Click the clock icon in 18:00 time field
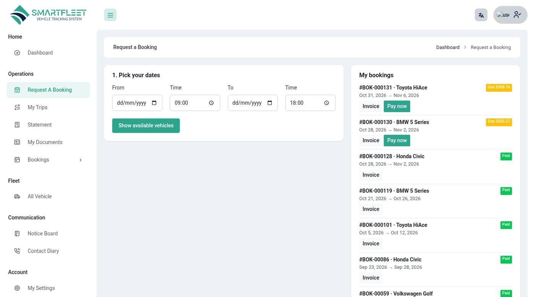 tap(327, 103)
